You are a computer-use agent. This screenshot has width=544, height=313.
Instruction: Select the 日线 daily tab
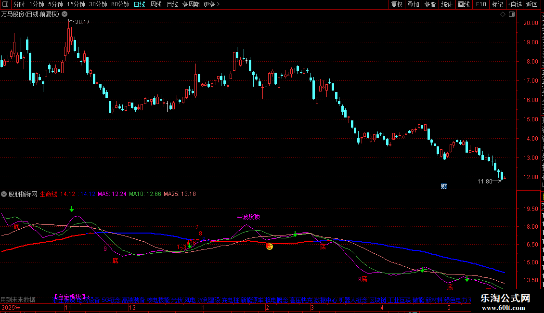pos(140,4)
